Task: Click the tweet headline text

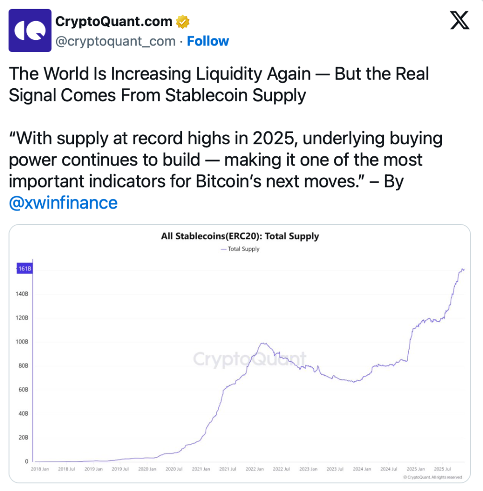Action: pyautogui.click(x=219, y=84)
